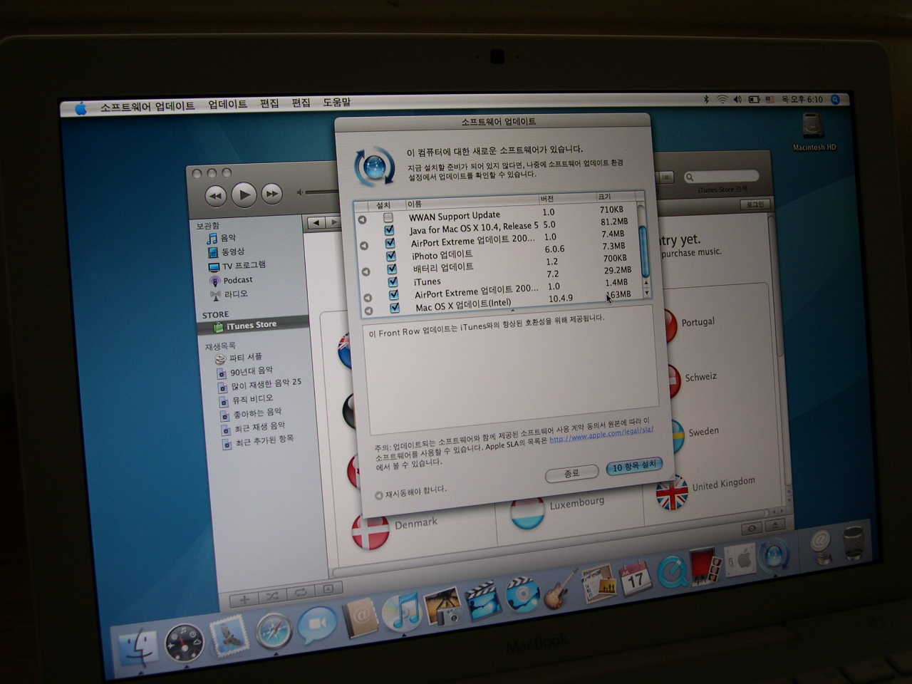Toggle iTunes repeat button
912x684 pixels.
pyautogui.click(x=301, y=591)
